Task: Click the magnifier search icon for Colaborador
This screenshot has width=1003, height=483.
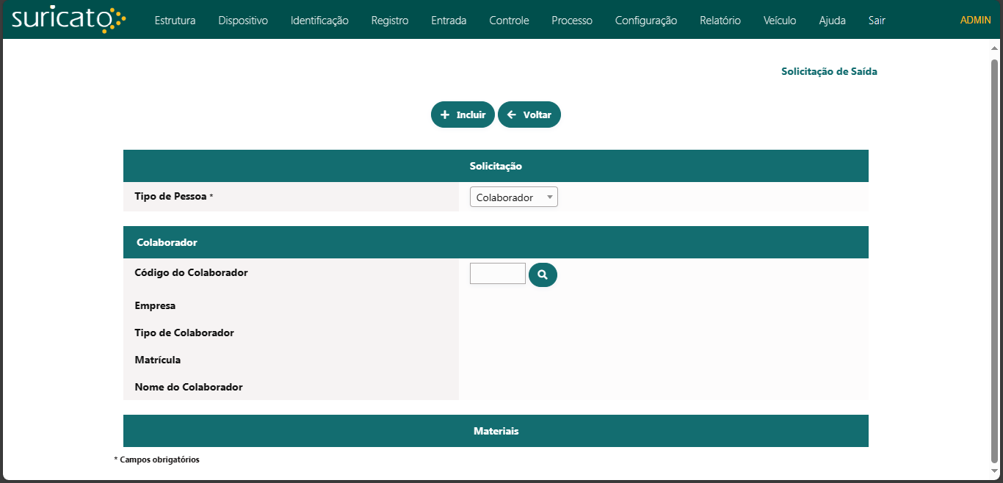Action: click(x=543, y=275)
